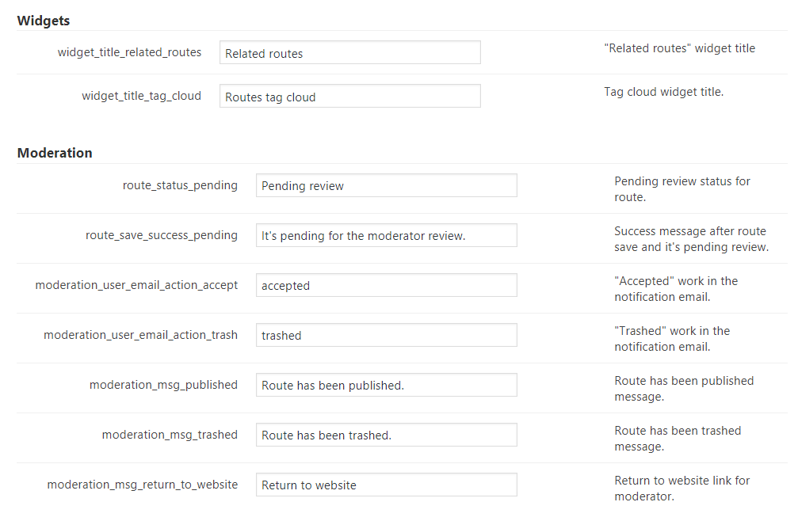Click the moderation_msg_return_to_website label
Viewport: 798px width, 521px height.
tap(143, 485)
